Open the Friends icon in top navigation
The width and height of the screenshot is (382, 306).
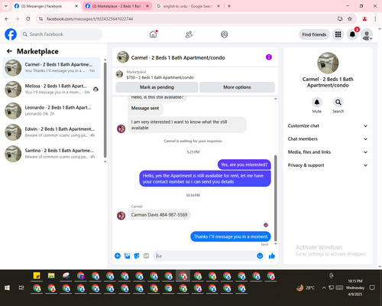(189, 34)
